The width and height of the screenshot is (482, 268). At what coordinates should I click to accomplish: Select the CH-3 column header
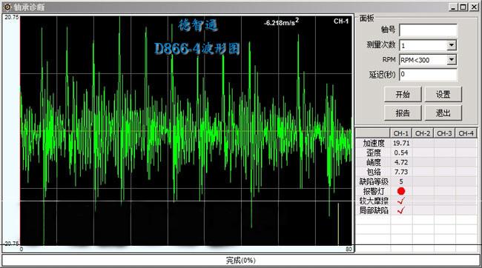click(444, 133)
